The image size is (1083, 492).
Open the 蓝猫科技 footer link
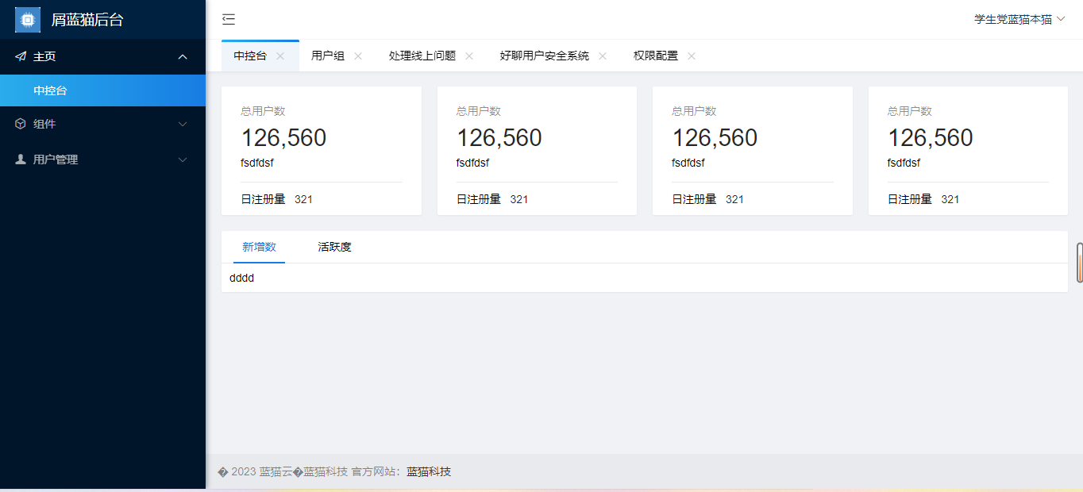click(x=429, y=471)
